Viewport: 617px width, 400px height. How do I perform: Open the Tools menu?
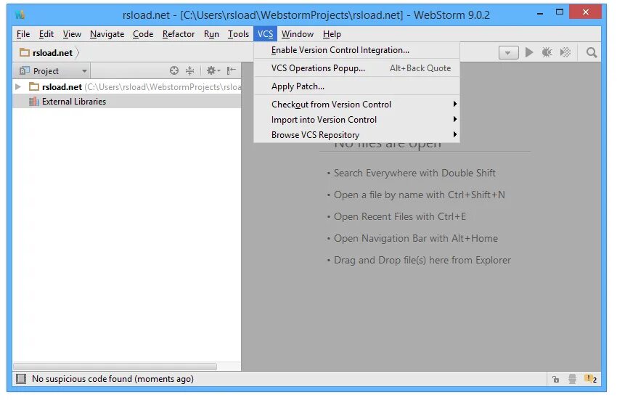point(238,34)
